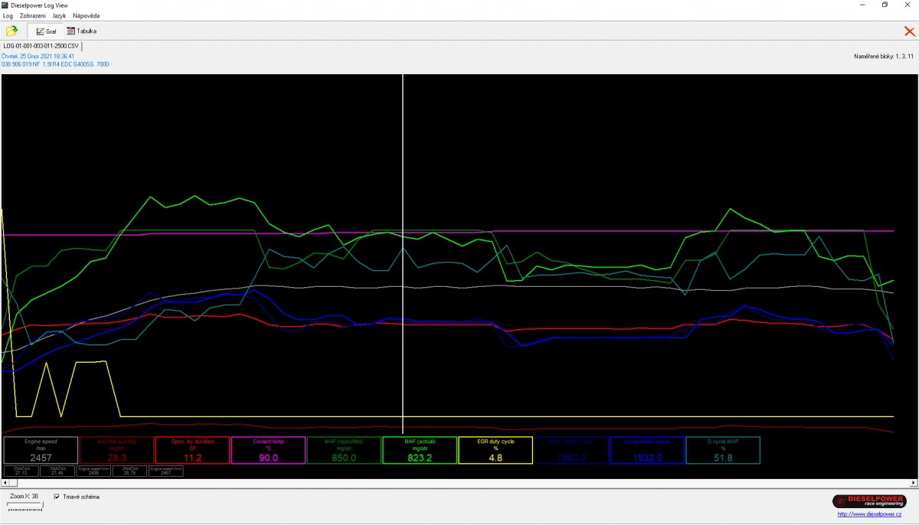Click the Naměřené bloky: 1, 3, 11 text
Screen dimensions: 919x525
pos(885,57)
